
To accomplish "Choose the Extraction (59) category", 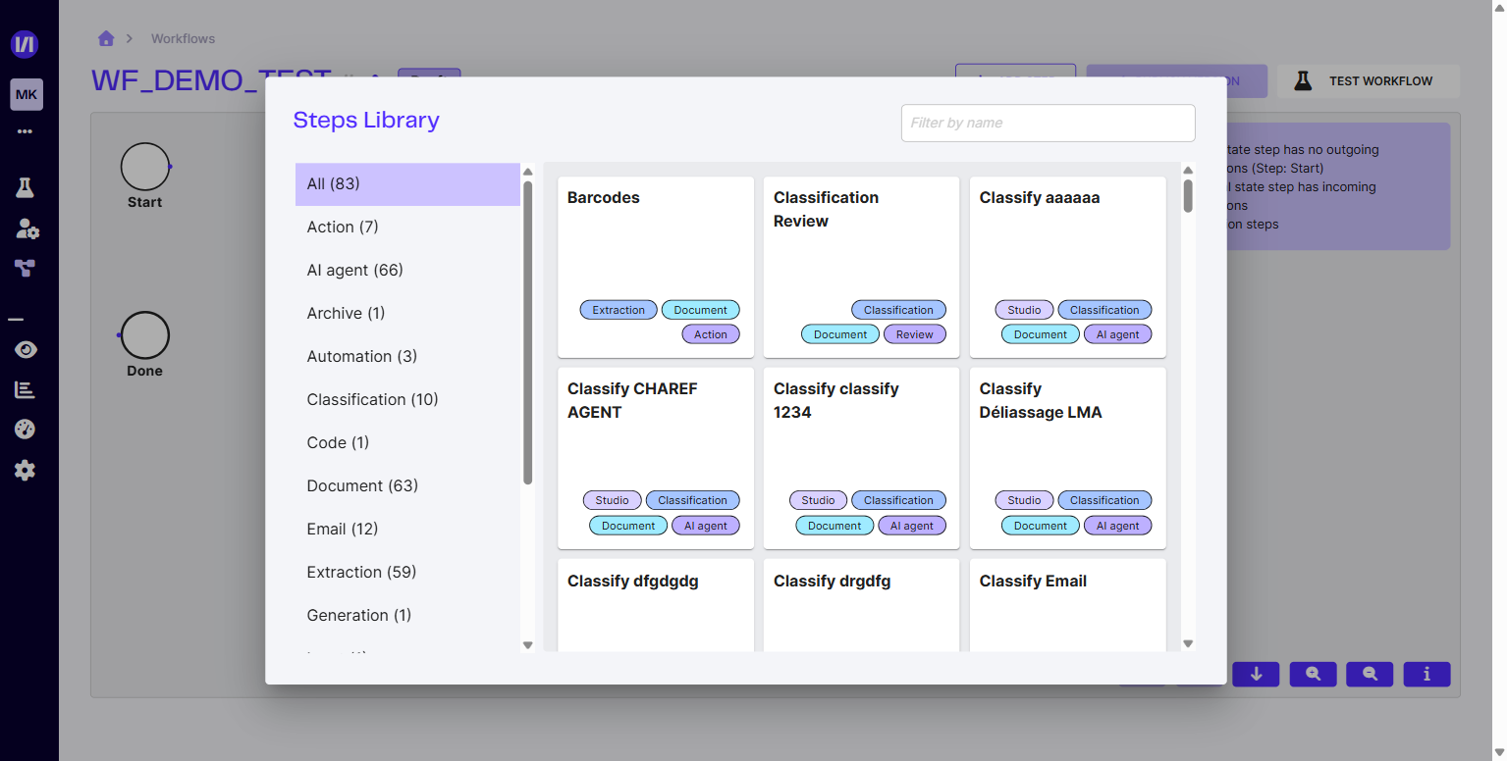I will (407, 573).
